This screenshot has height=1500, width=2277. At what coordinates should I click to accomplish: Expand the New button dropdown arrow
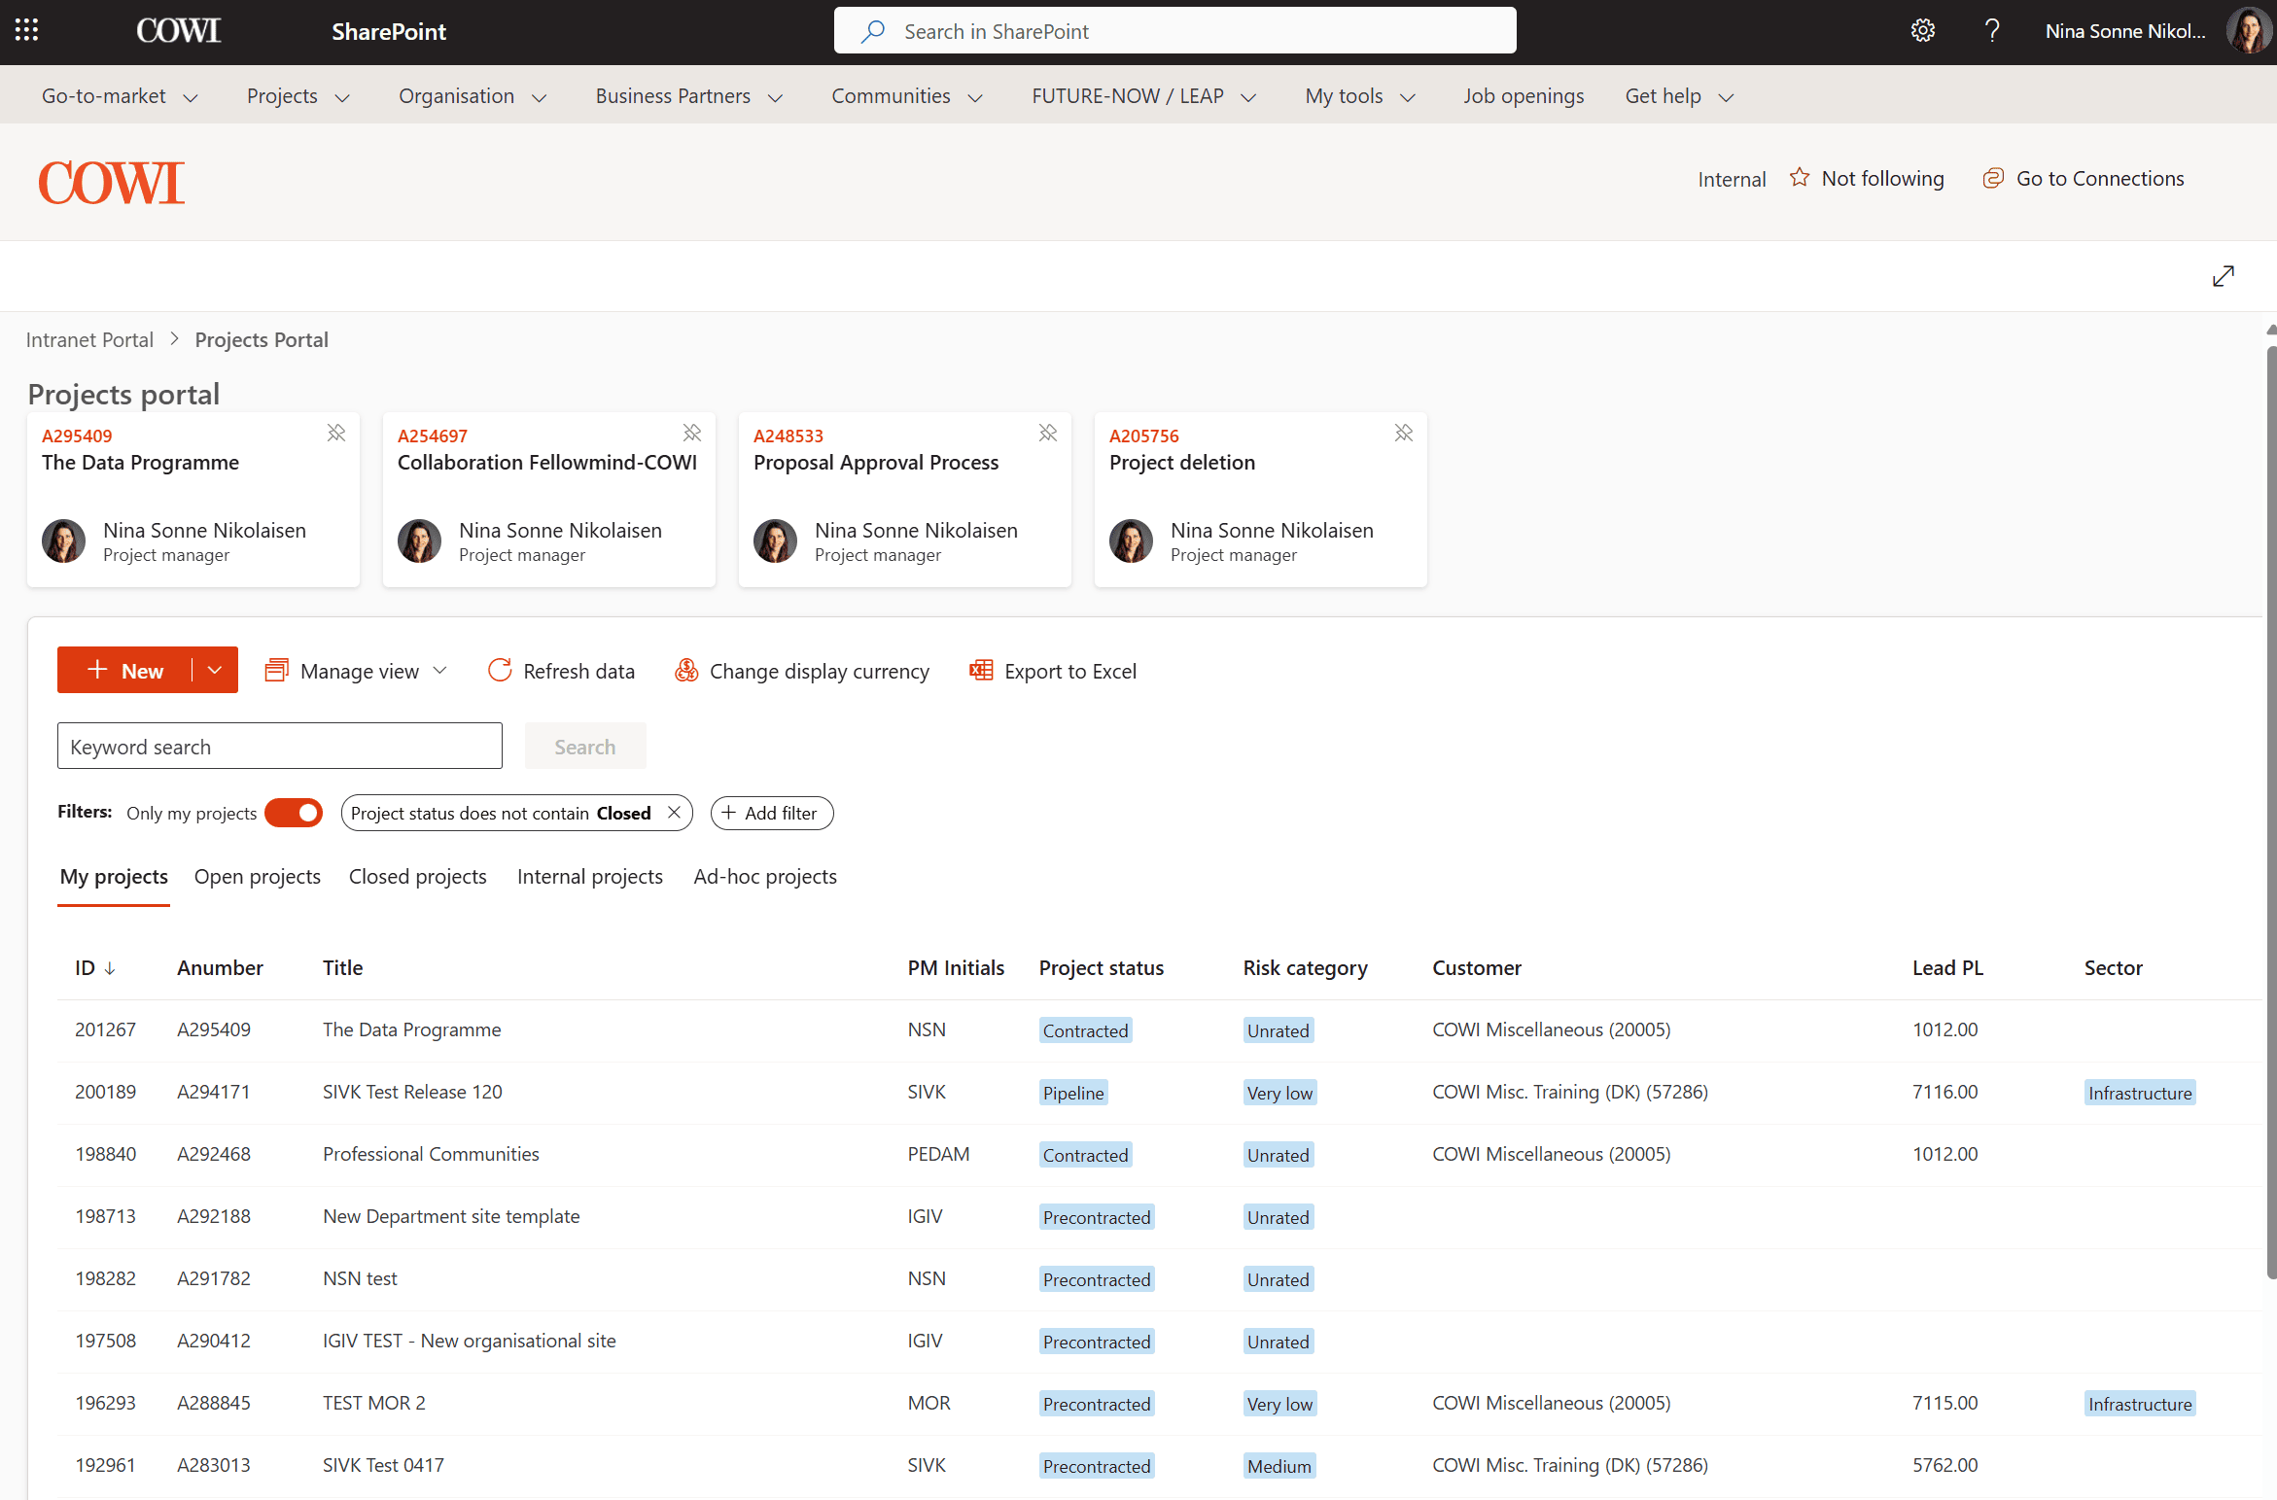(215, 671)
